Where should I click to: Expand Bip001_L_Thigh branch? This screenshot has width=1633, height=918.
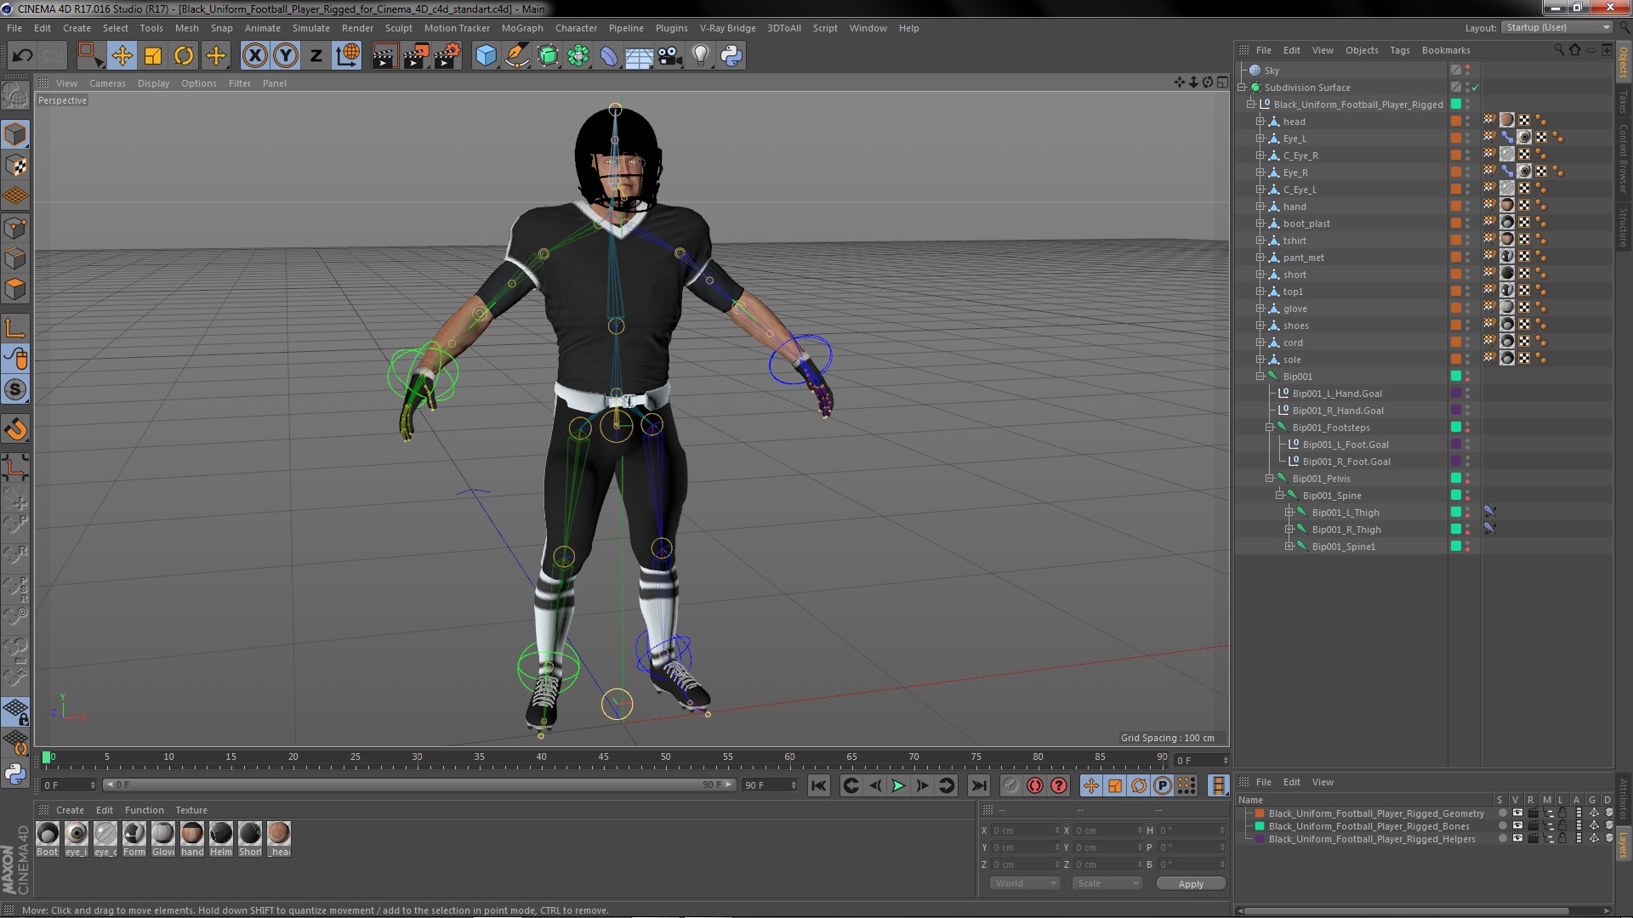pos(1289,513)
